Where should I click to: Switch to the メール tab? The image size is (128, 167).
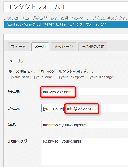pyautogui.click(x=40, y=47)
